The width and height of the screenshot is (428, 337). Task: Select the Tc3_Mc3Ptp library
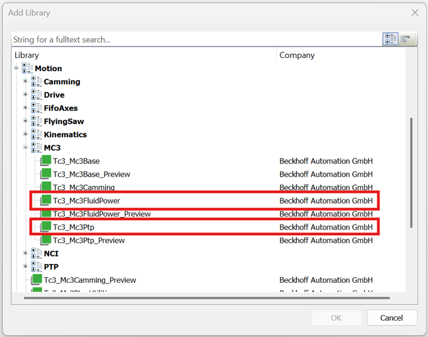pos(74,227)
